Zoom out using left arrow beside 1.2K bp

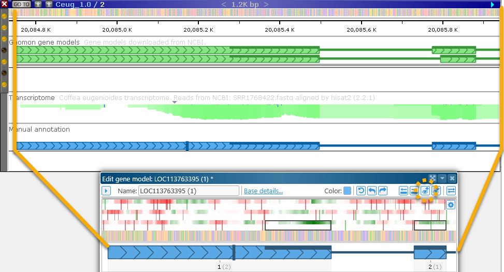click(x=224, y=4)
